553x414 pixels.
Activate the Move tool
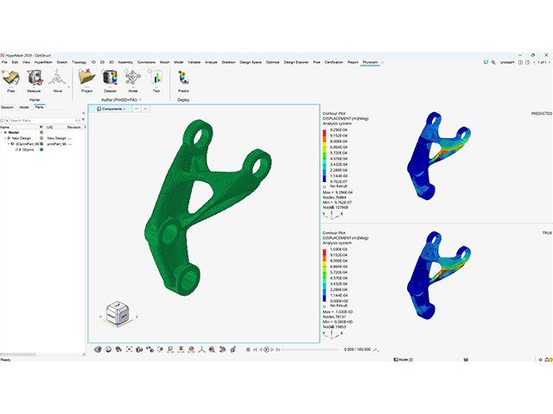point(57,80)
